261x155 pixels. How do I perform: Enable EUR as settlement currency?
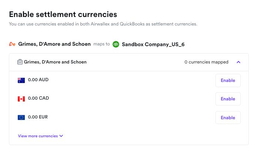pyautogui.click(x=228, y=118)
